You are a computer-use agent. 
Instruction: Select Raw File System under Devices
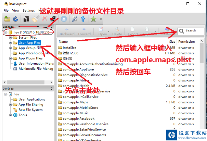pyautogui.click(x=30, y=110)
